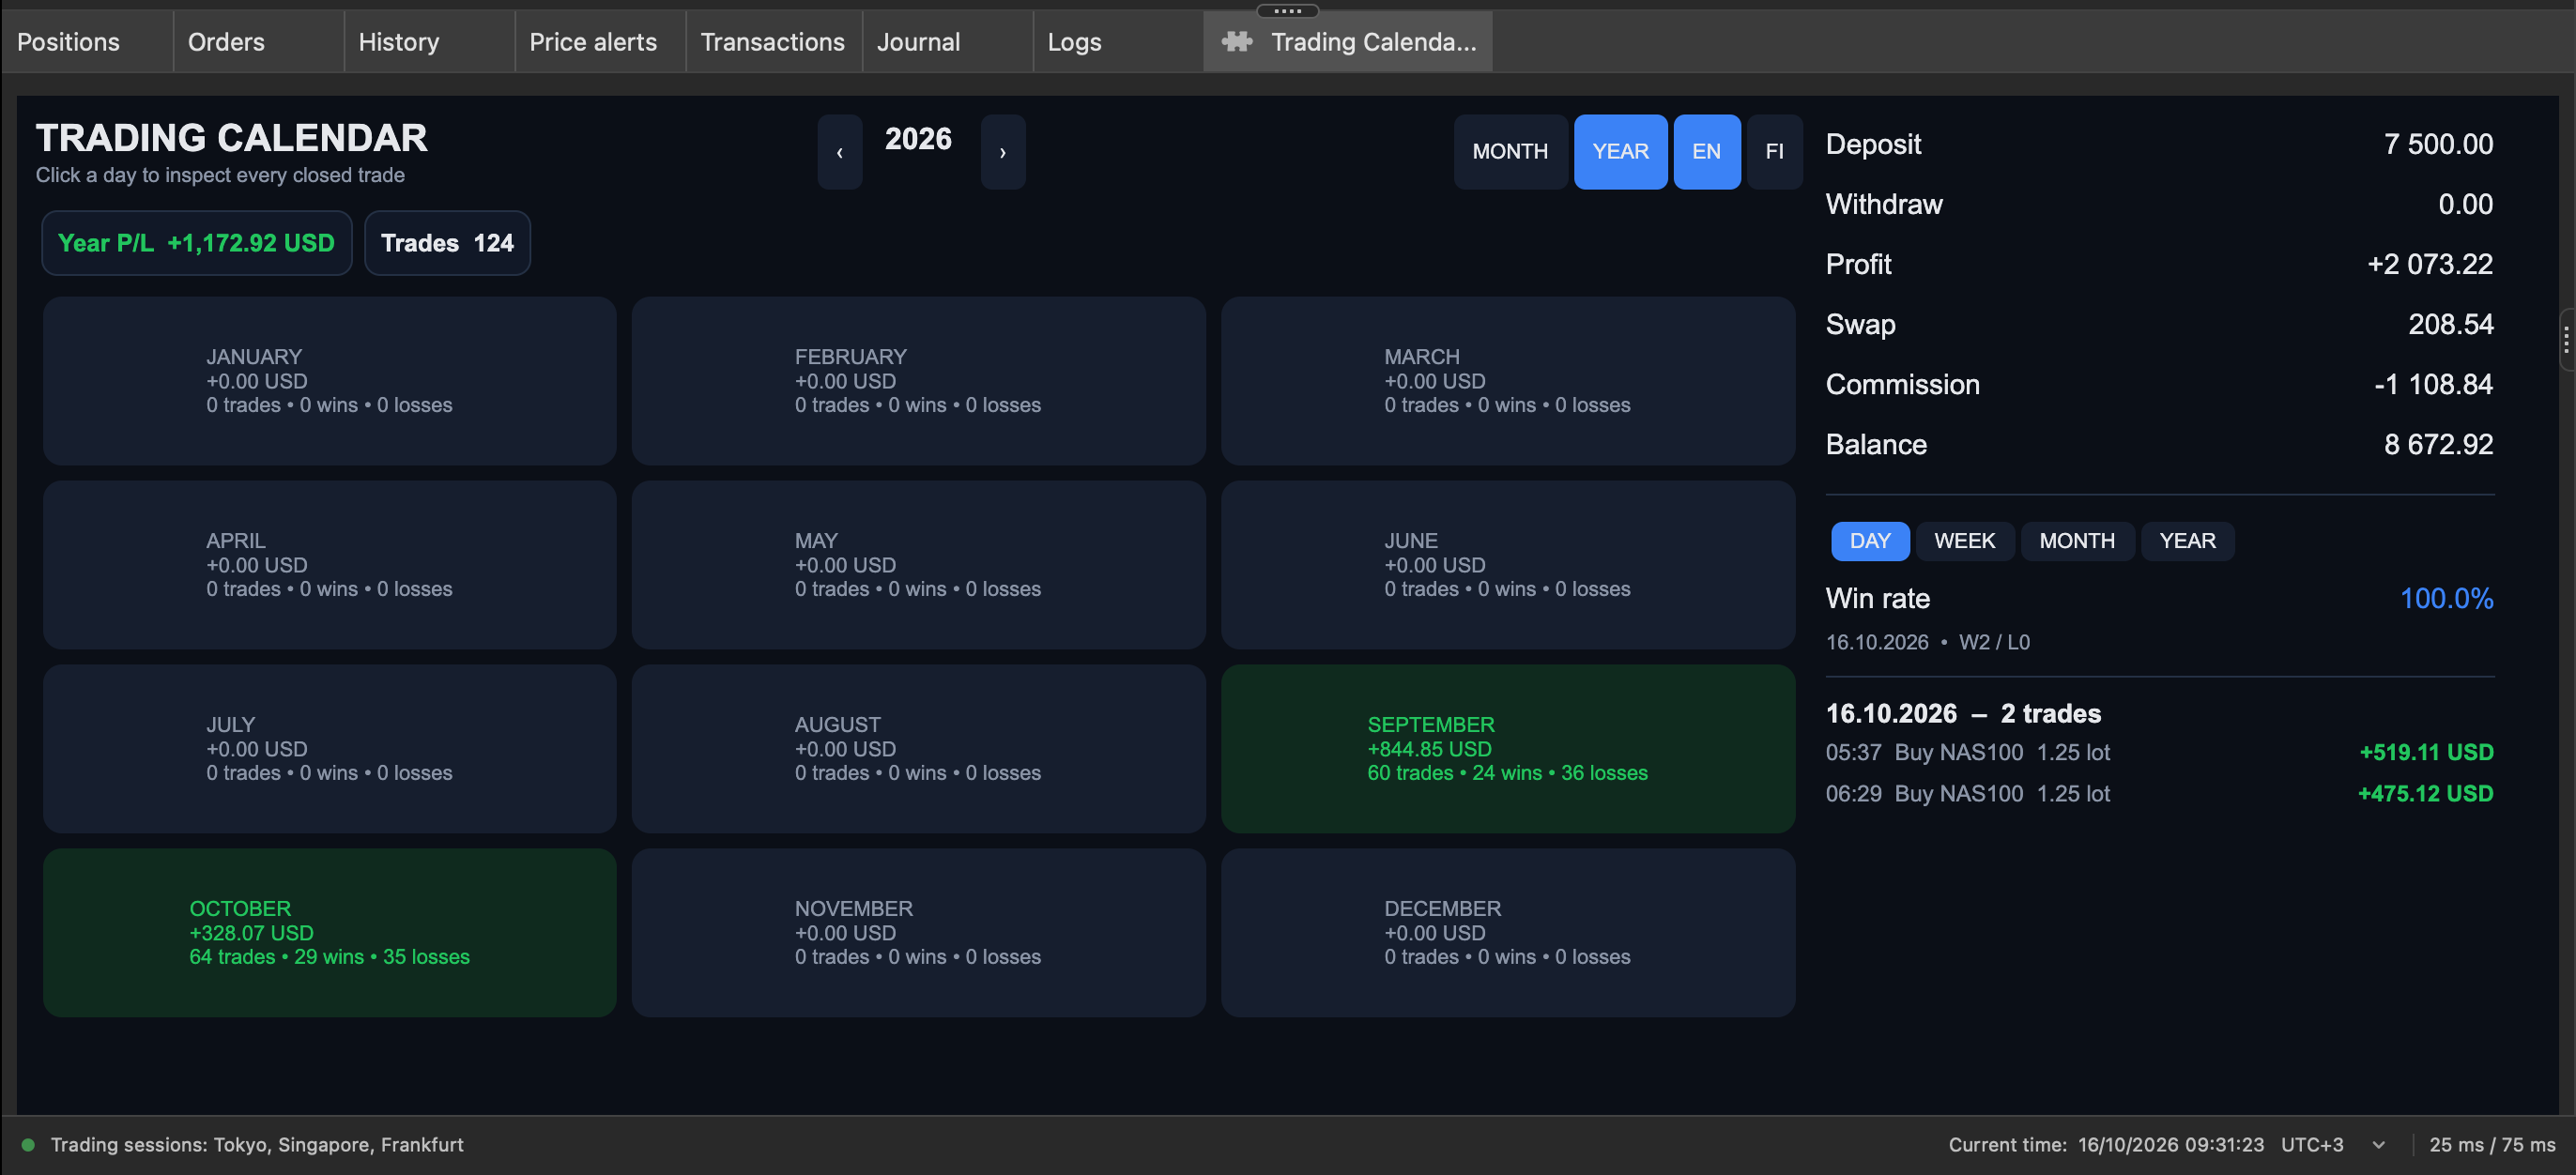Click the 100.0% win rate value
Screen dimensions: 2576x1175
point(2446,599)
